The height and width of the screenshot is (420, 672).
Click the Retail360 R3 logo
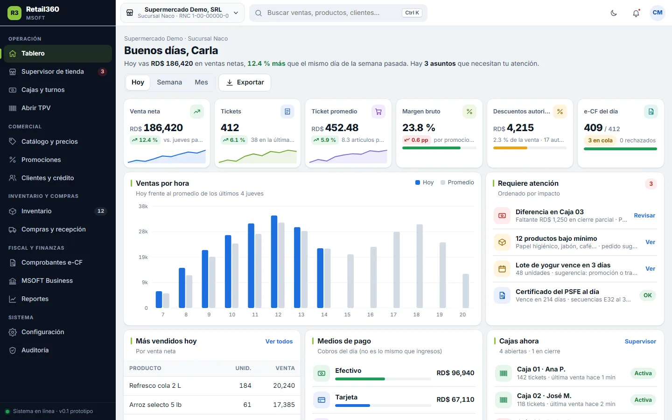tap(14, 13)
